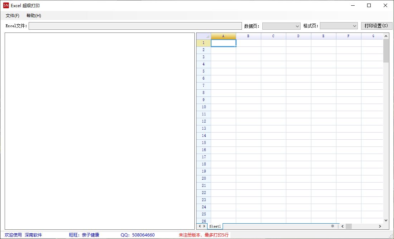Click the horizontal scrollbar left arrow
394x239 pixels.
coord(342,226)
